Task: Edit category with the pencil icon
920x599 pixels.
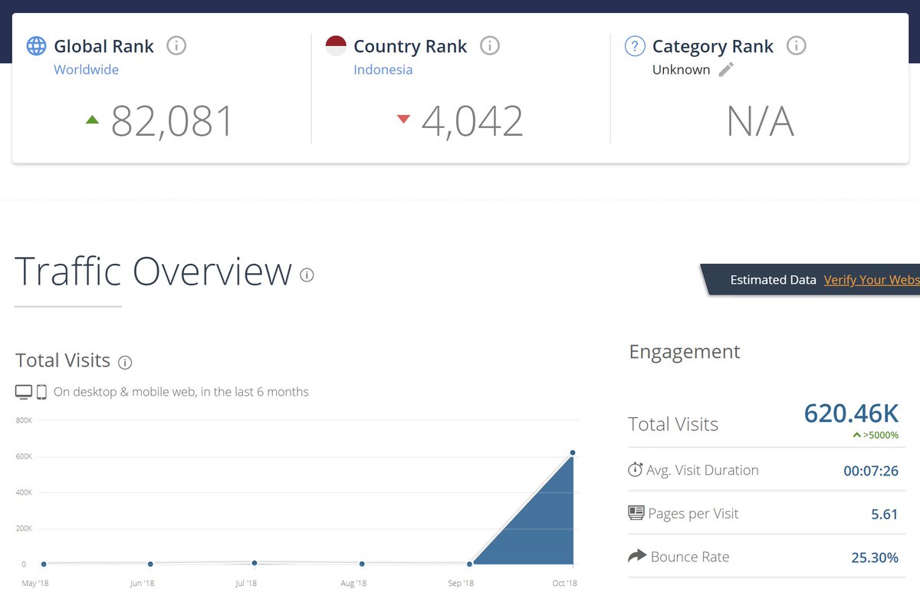Action: [726, 70]
